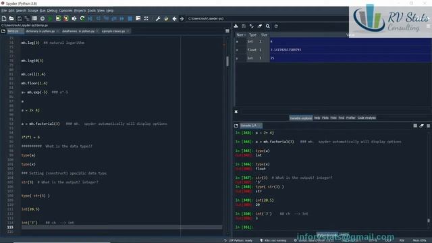This screenshot has height=243, width=432.
Task: Select the Profiler pane tab
Action: pos(351,118)
